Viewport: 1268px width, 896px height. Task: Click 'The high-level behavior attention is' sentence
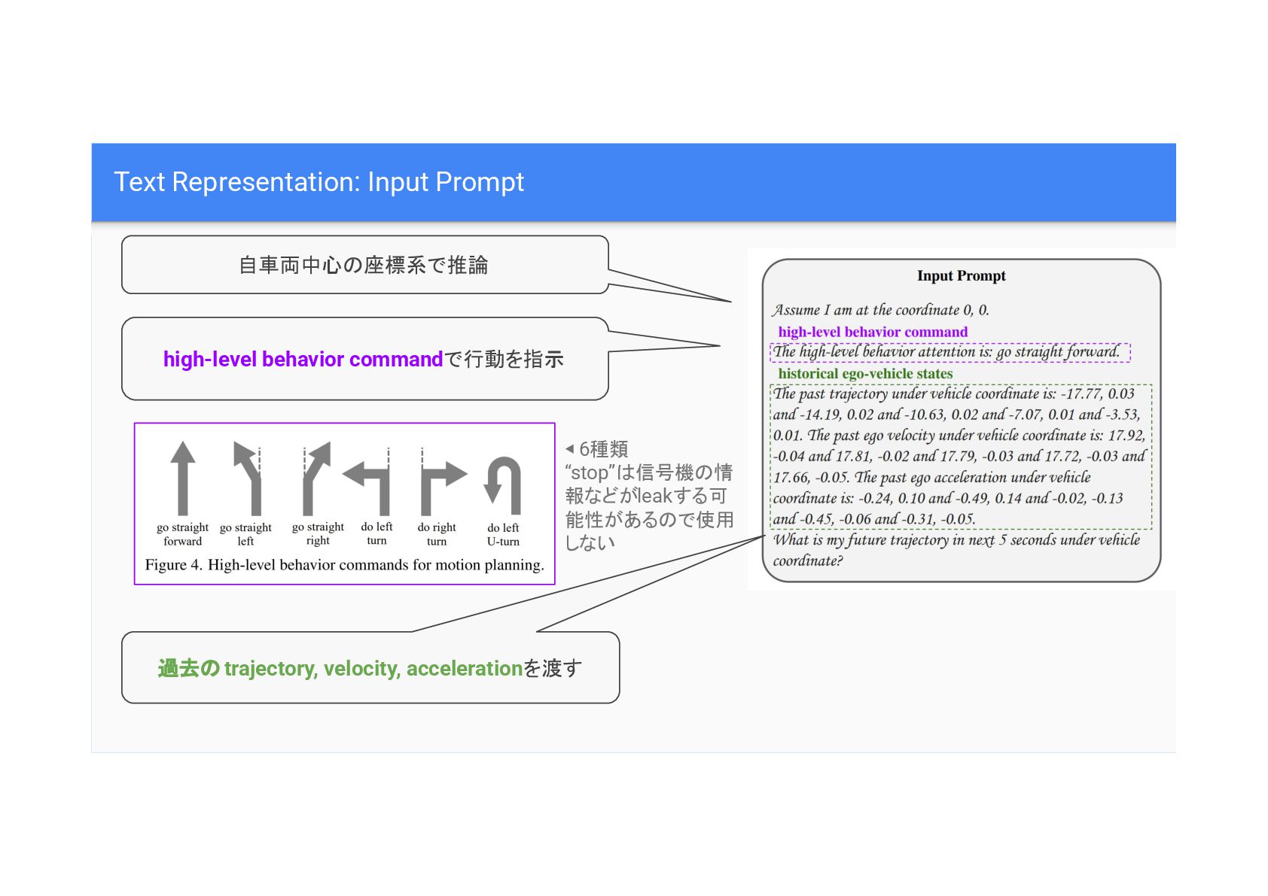[x=946, y=352]
